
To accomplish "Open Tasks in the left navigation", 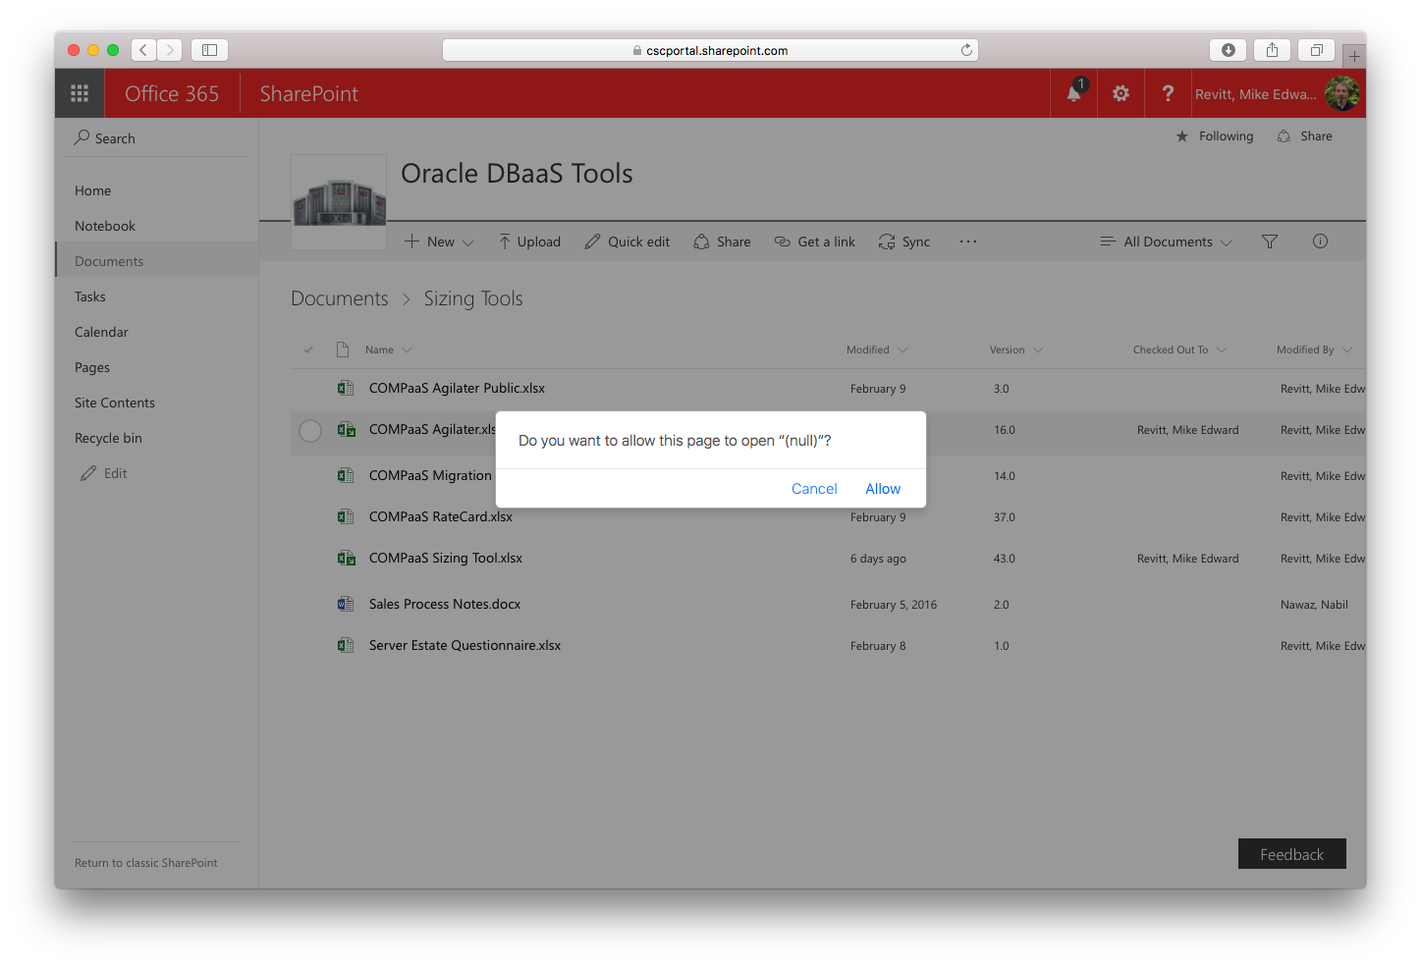I will [x=89, y=296].
